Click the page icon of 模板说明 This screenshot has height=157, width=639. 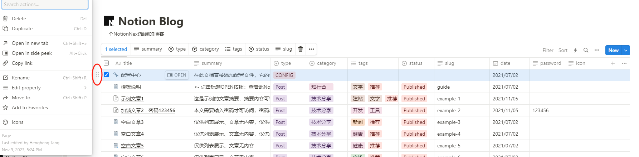pyautogui.click(x=116, y=87)
